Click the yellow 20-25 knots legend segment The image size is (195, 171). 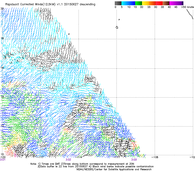[145, 3]
